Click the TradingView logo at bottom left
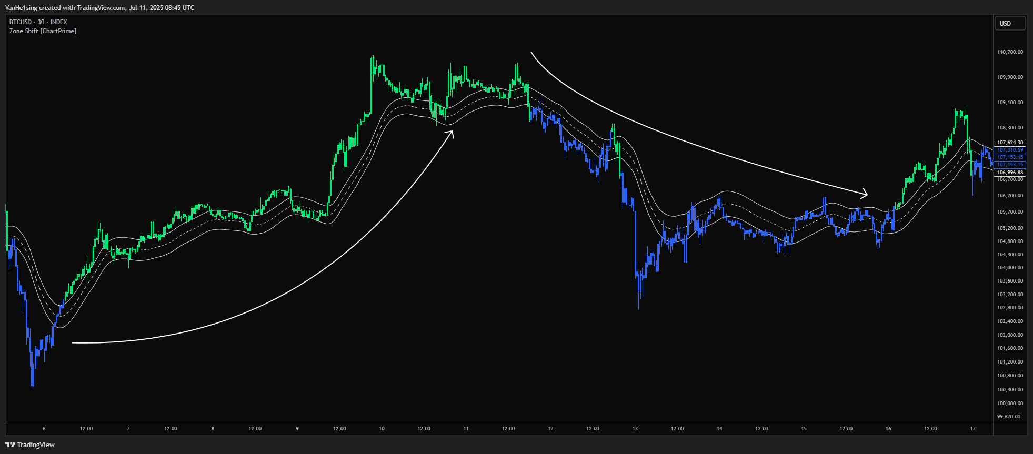This screenshot has height=454, width=1033. pos(30,445)
